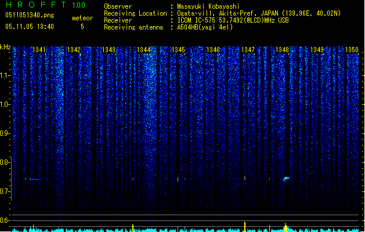Click the 1345 time marker
Image resolution: width=365 pixels, height=232 pixels.
(178, 50)
